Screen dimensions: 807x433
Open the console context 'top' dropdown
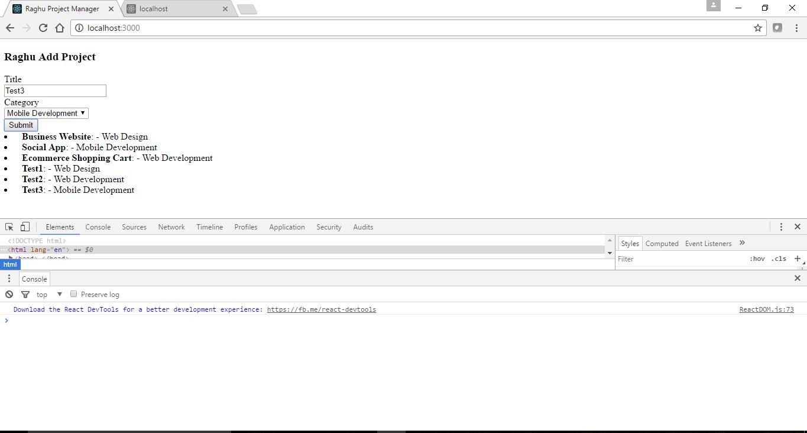[x=50, y=294]
